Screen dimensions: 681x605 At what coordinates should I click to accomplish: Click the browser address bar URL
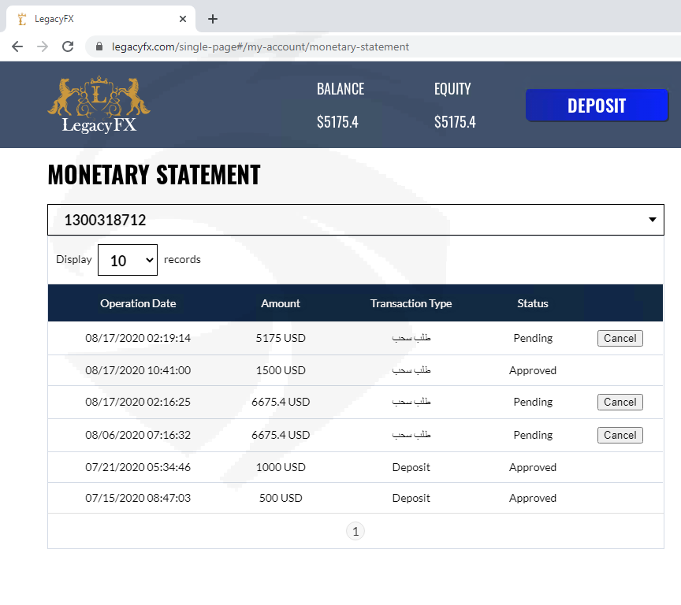[x=260, y=46]
